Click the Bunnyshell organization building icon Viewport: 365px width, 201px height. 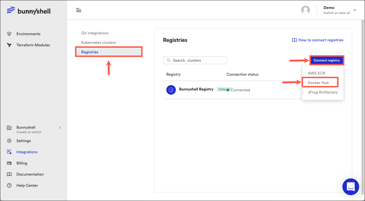[x=9, y=128]
